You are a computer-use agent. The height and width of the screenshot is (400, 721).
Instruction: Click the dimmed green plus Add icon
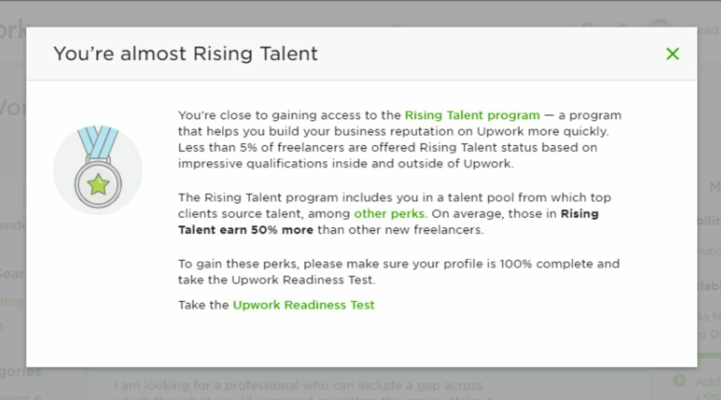(x=679, y=381)
